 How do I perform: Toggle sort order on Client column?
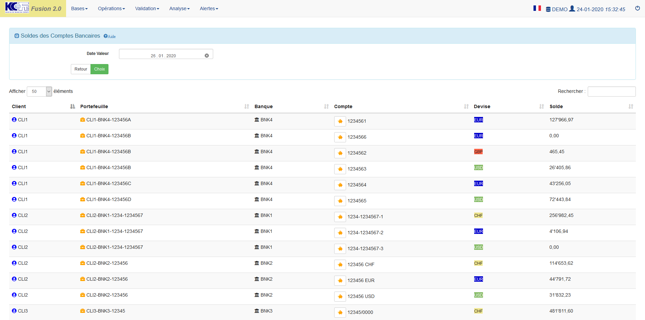72,106
